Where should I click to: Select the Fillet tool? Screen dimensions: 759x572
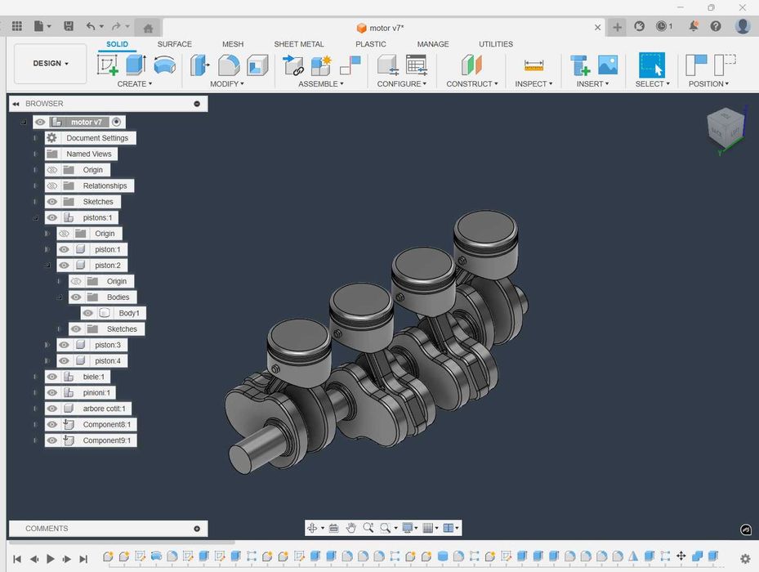229,65
